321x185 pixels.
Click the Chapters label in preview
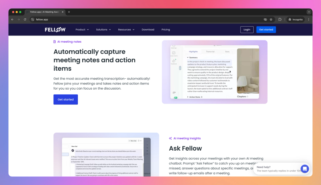point(242,96)
